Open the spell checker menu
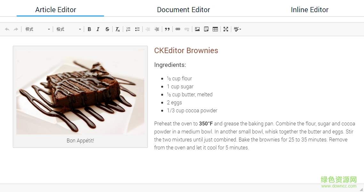 (x=237, y=29)
